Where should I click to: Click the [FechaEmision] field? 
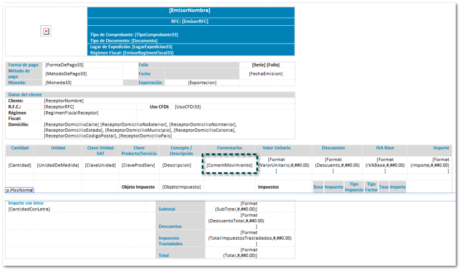[x=266, y=74]
